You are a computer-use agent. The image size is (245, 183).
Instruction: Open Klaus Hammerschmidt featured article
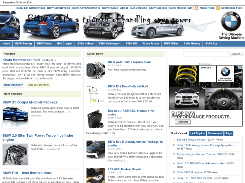click(21, 60)
